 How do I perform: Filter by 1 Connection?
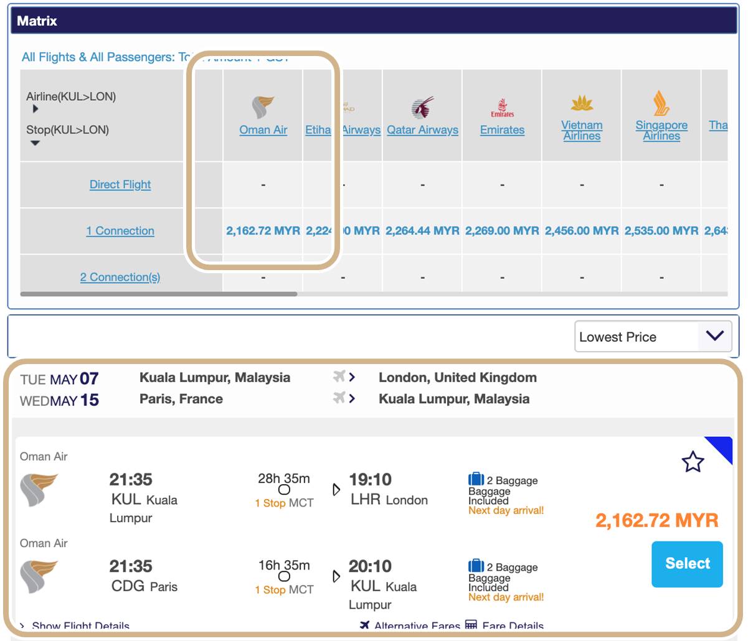[x=120, y=231]
